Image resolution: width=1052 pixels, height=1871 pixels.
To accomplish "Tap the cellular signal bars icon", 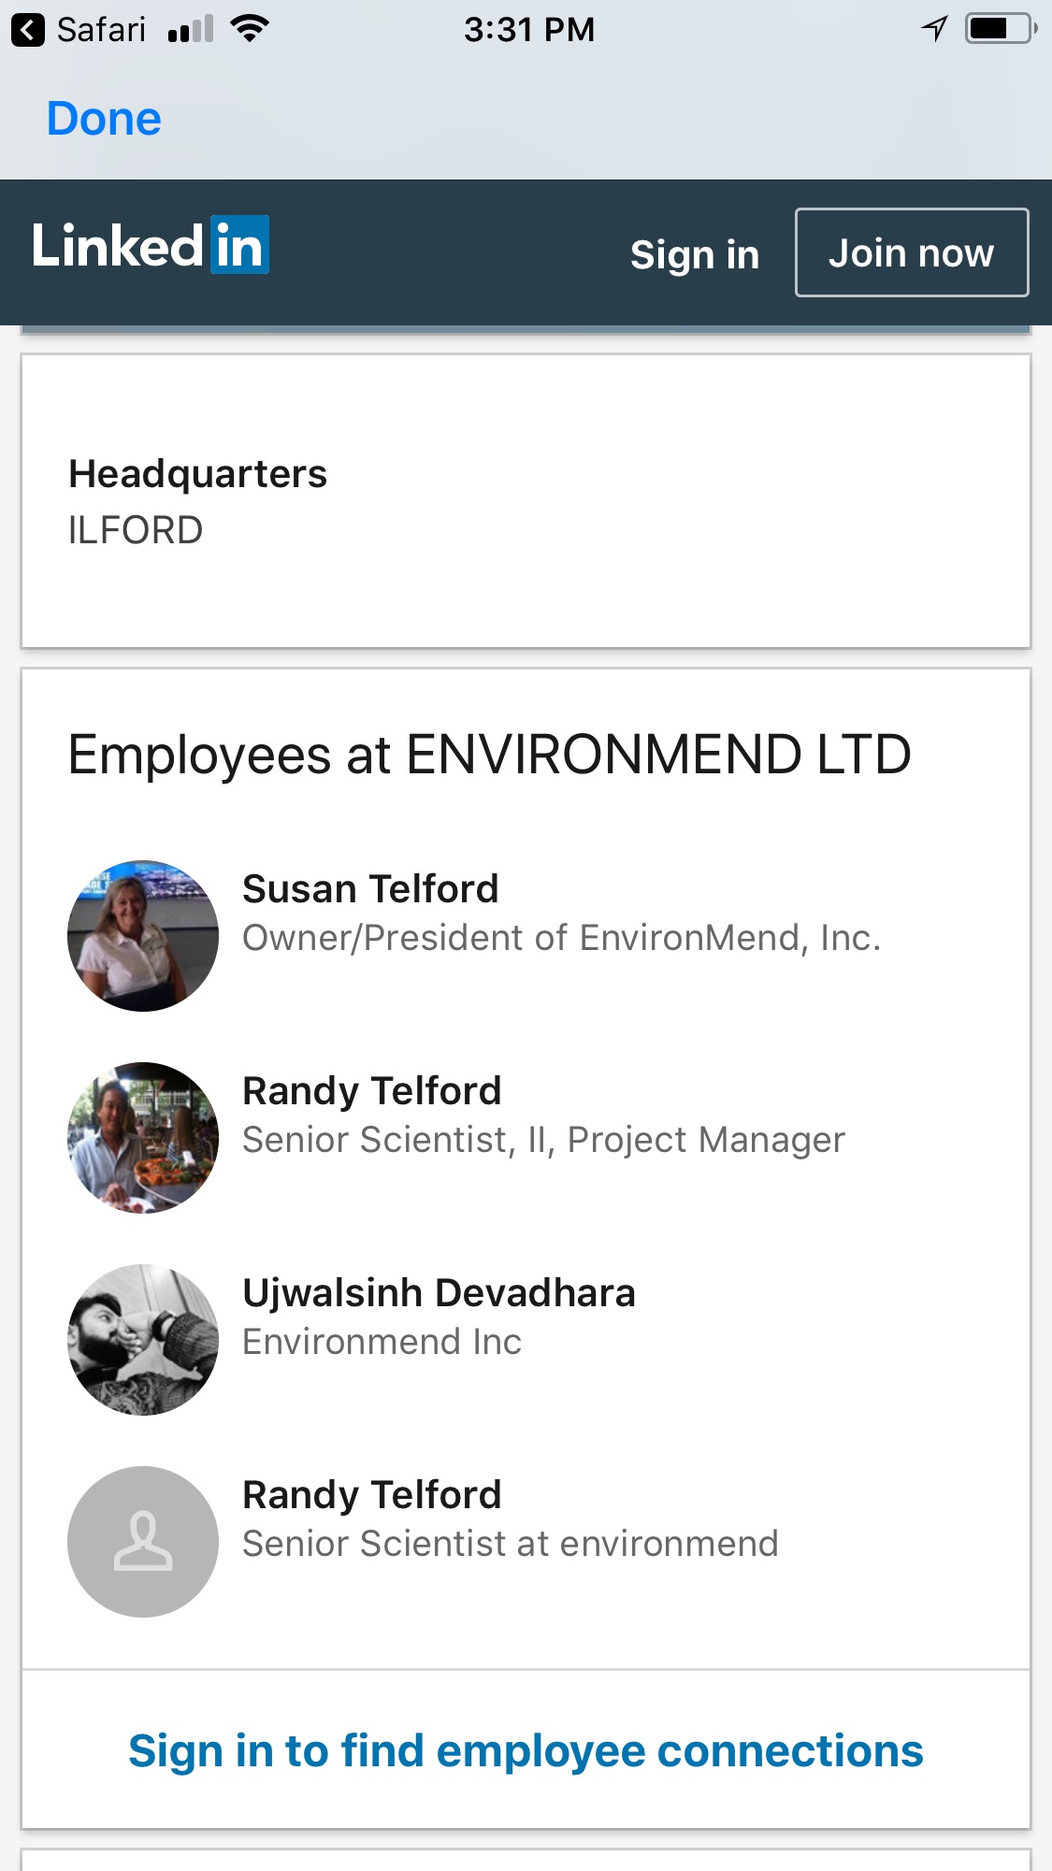I will coord(191,31).
